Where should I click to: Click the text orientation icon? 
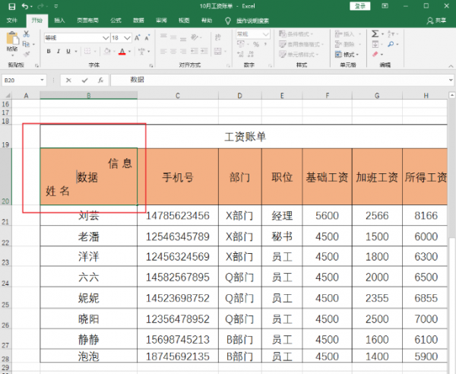click(x=195, y=37)
